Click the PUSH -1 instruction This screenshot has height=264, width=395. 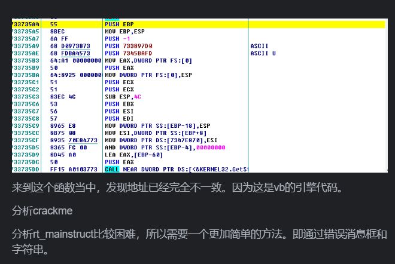pyautogui.click(x=117, y=38)
